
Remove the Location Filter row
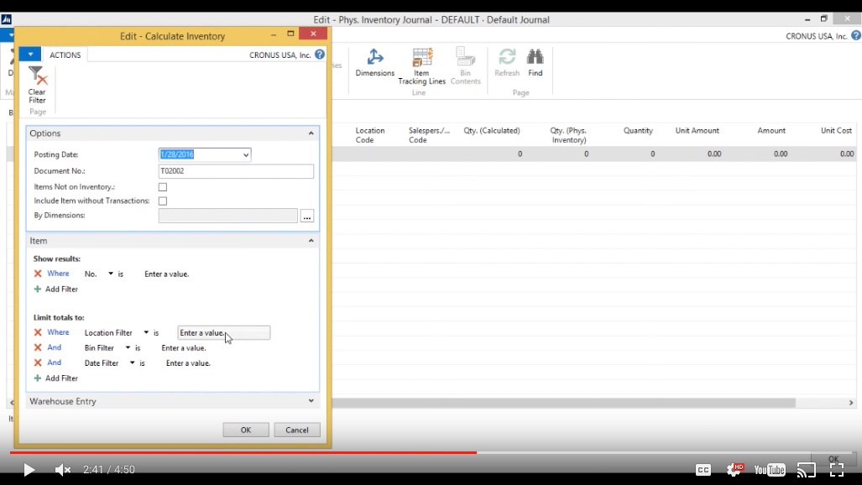coord(38,332)
